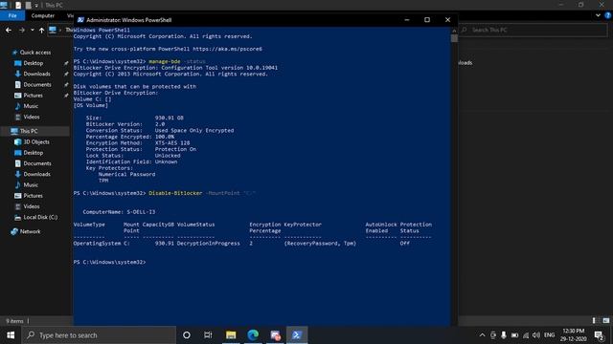
Task: Click XTS-AES 128 encryption method value
Action: (172, 142)
